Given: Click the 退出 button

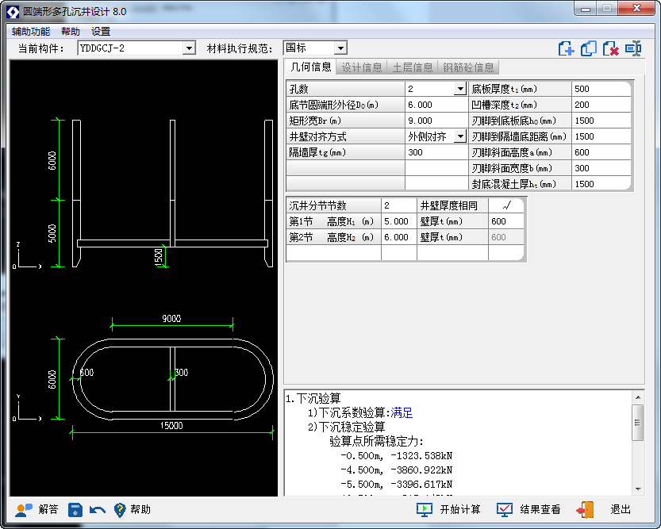Looking at the screenshot, I should (x=604, y=510).
